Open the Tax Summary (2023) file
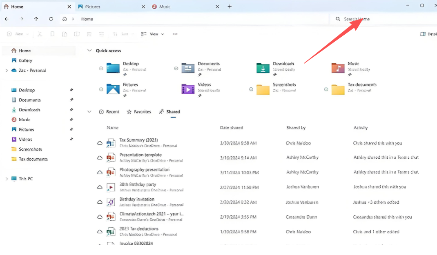The width and height of the screenshot is (437, 255). coord(138,140)
